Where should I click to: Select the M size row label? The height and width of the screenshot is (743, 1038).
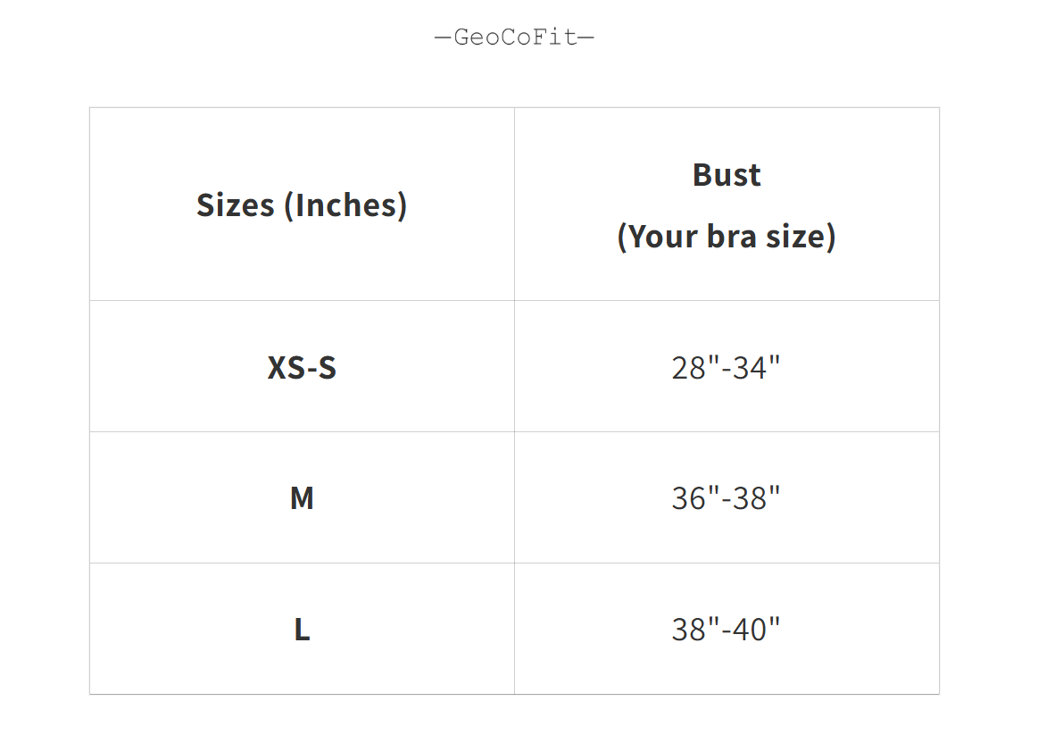[x=302, y=498]
